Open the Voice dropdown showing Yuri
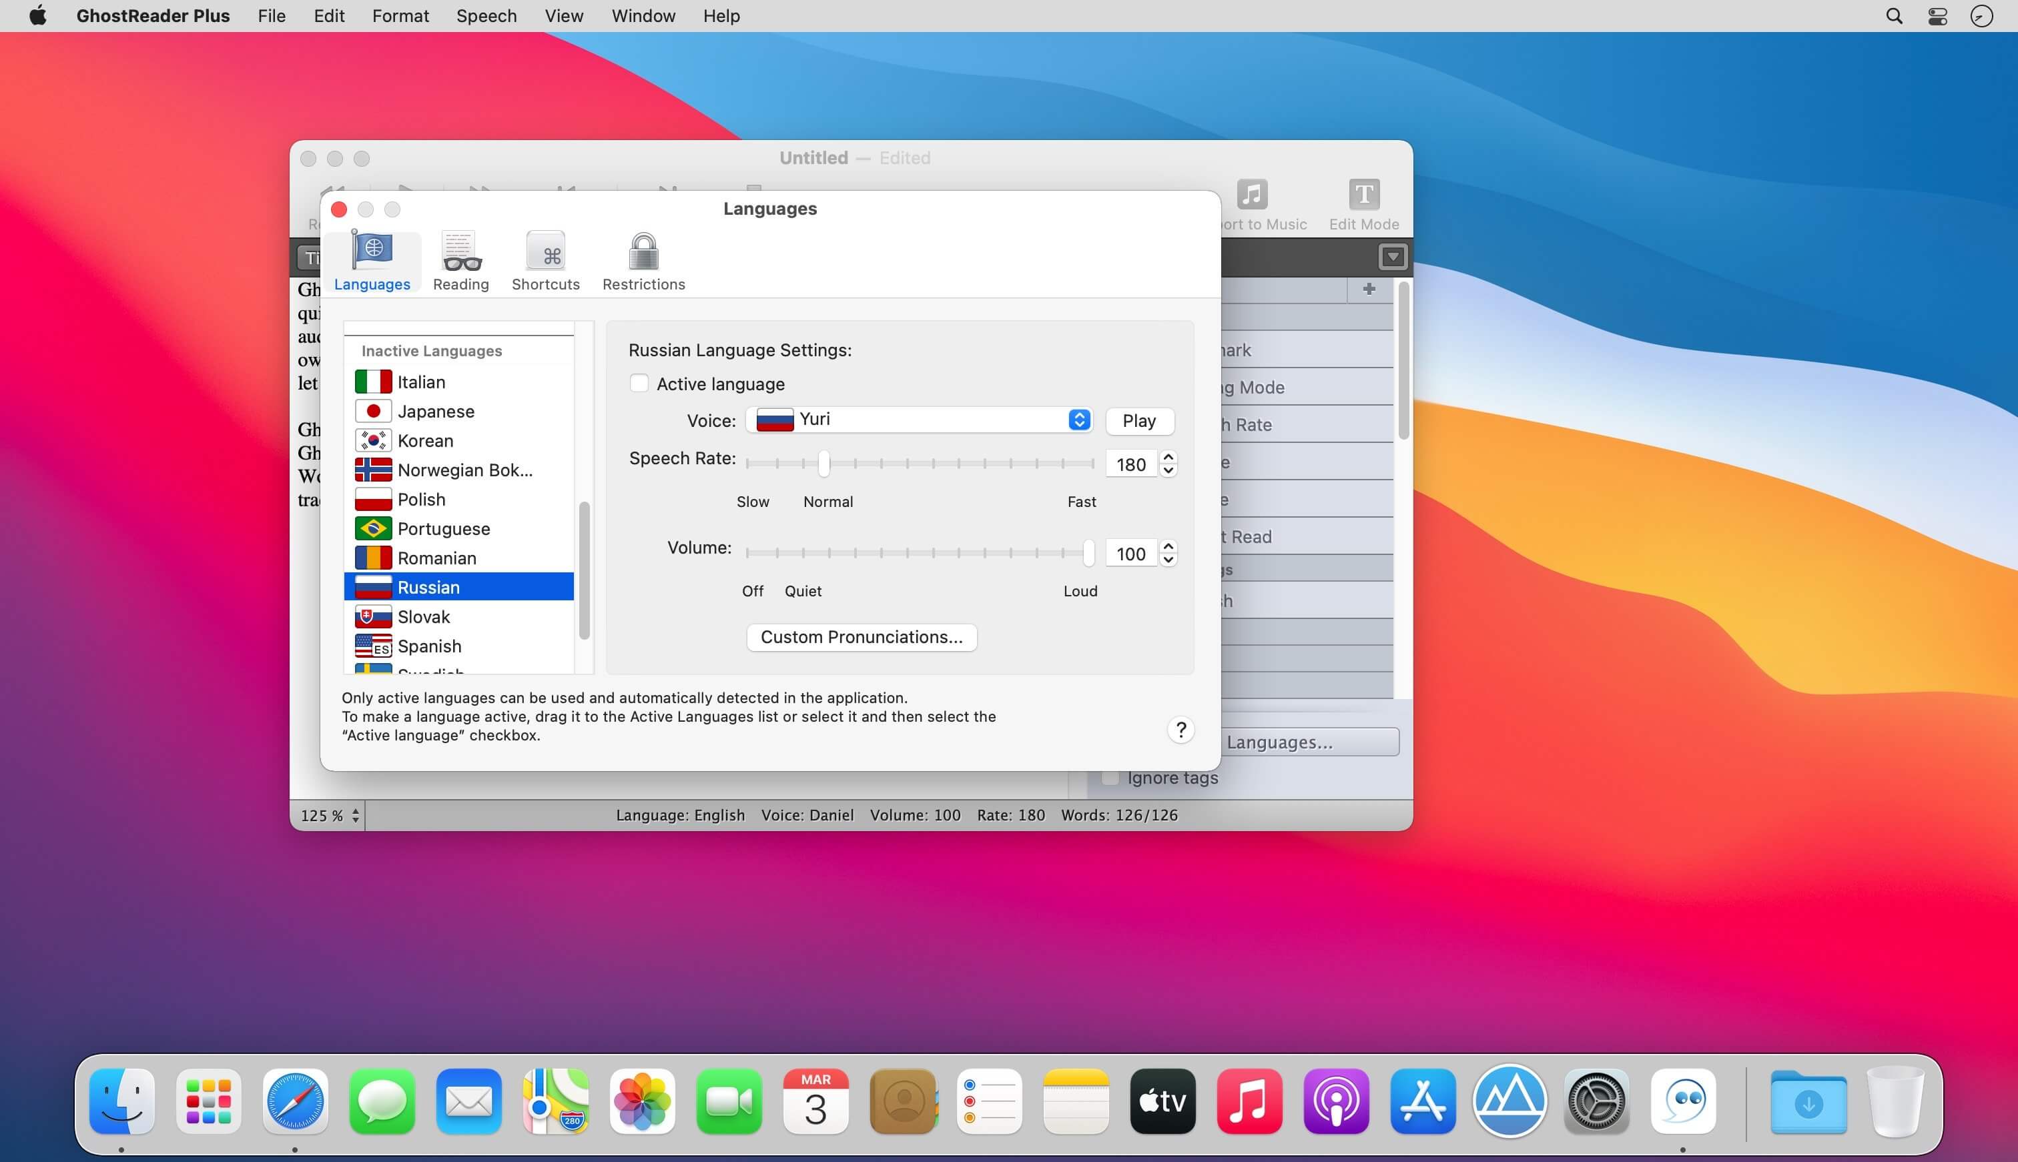Screen dimensions: 2018x1162 (919, 420)
